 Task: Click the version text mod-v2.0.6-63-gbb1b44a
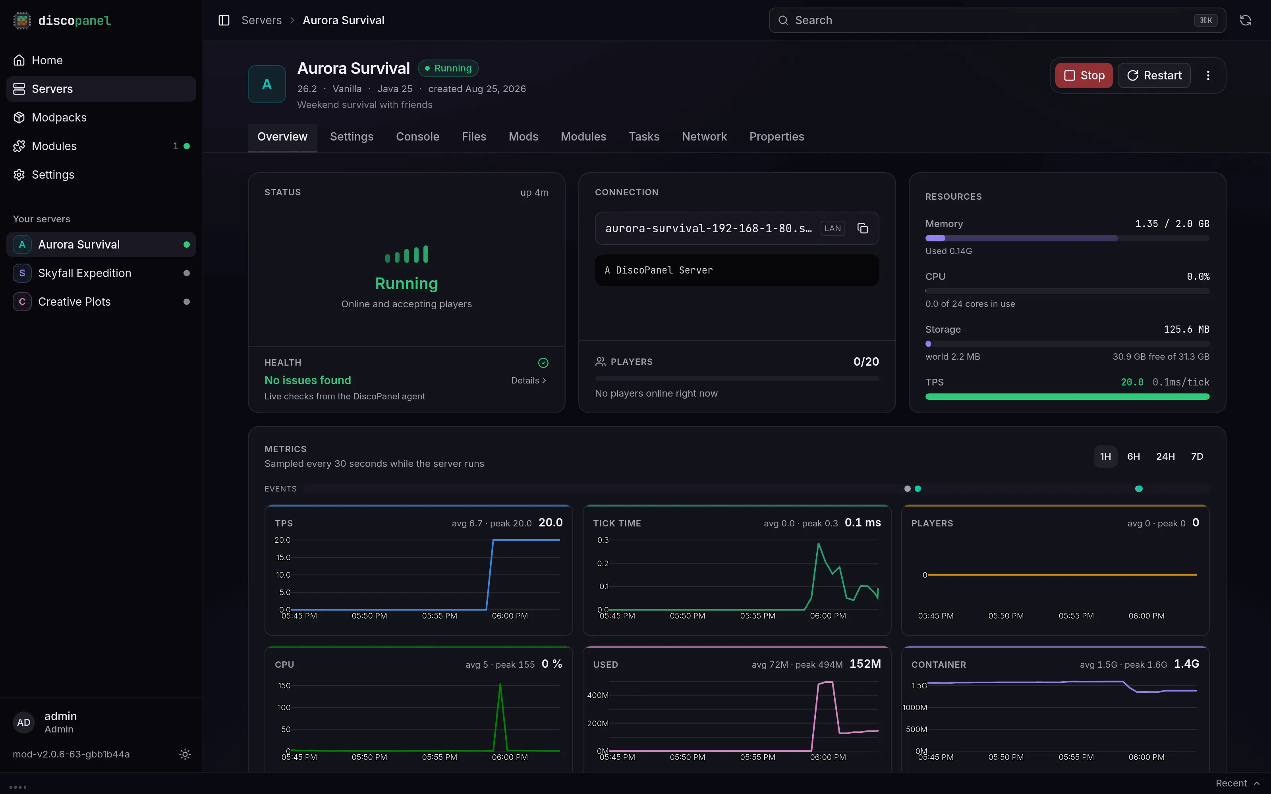pos(71,754)
